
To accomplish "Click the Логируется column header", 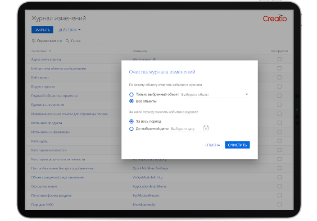I will 279,51.
